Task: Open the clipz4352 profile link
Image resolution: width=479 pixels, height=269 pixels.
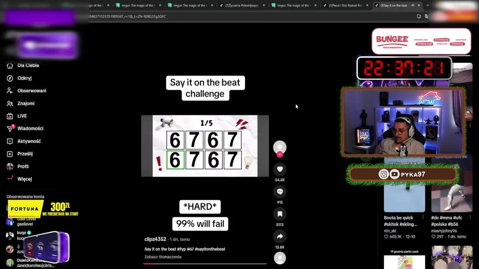Action: (x=155, y=239)
